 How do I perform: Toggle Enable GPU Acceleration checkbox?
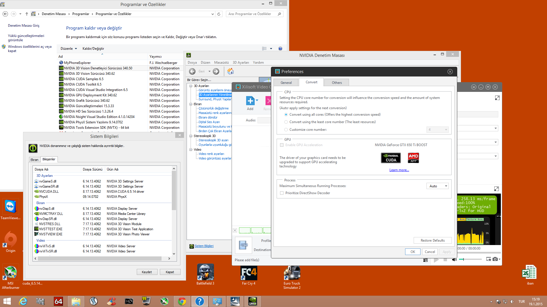tap(282, 145)
